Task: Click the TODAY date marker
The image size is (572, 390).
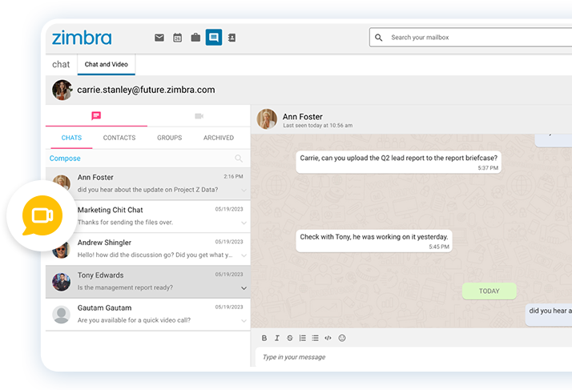Action: 489,291
